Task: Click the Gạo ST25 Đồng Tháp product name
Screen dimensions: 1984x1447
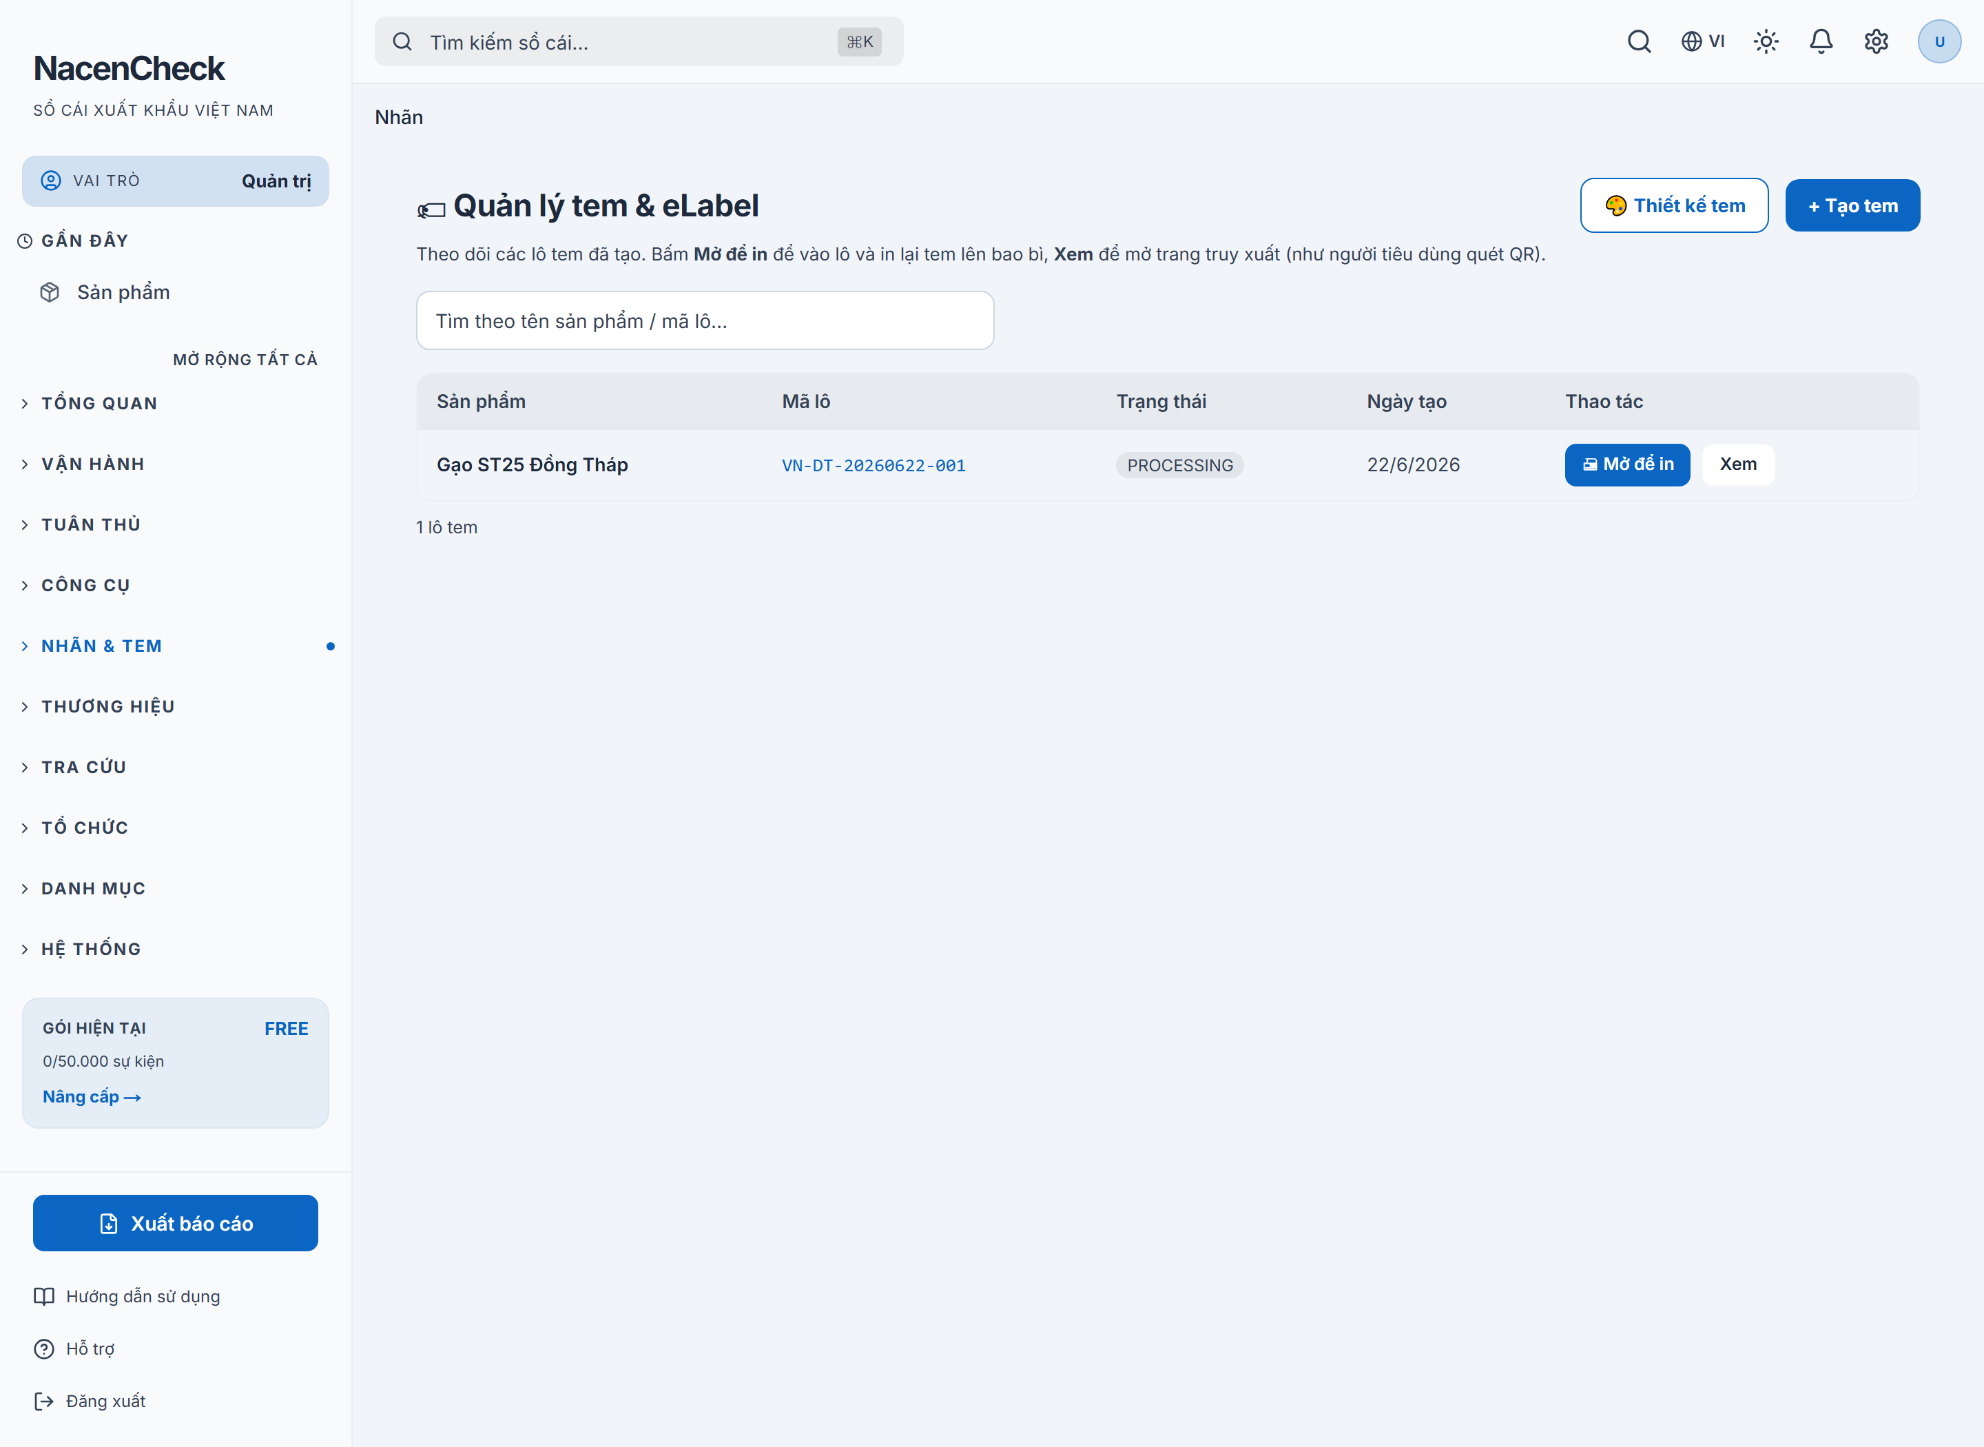Action: pyautogui.click(x=533, y=465)
